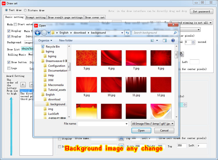Switch to Draw result page settings tab

[x=65, y=17]
